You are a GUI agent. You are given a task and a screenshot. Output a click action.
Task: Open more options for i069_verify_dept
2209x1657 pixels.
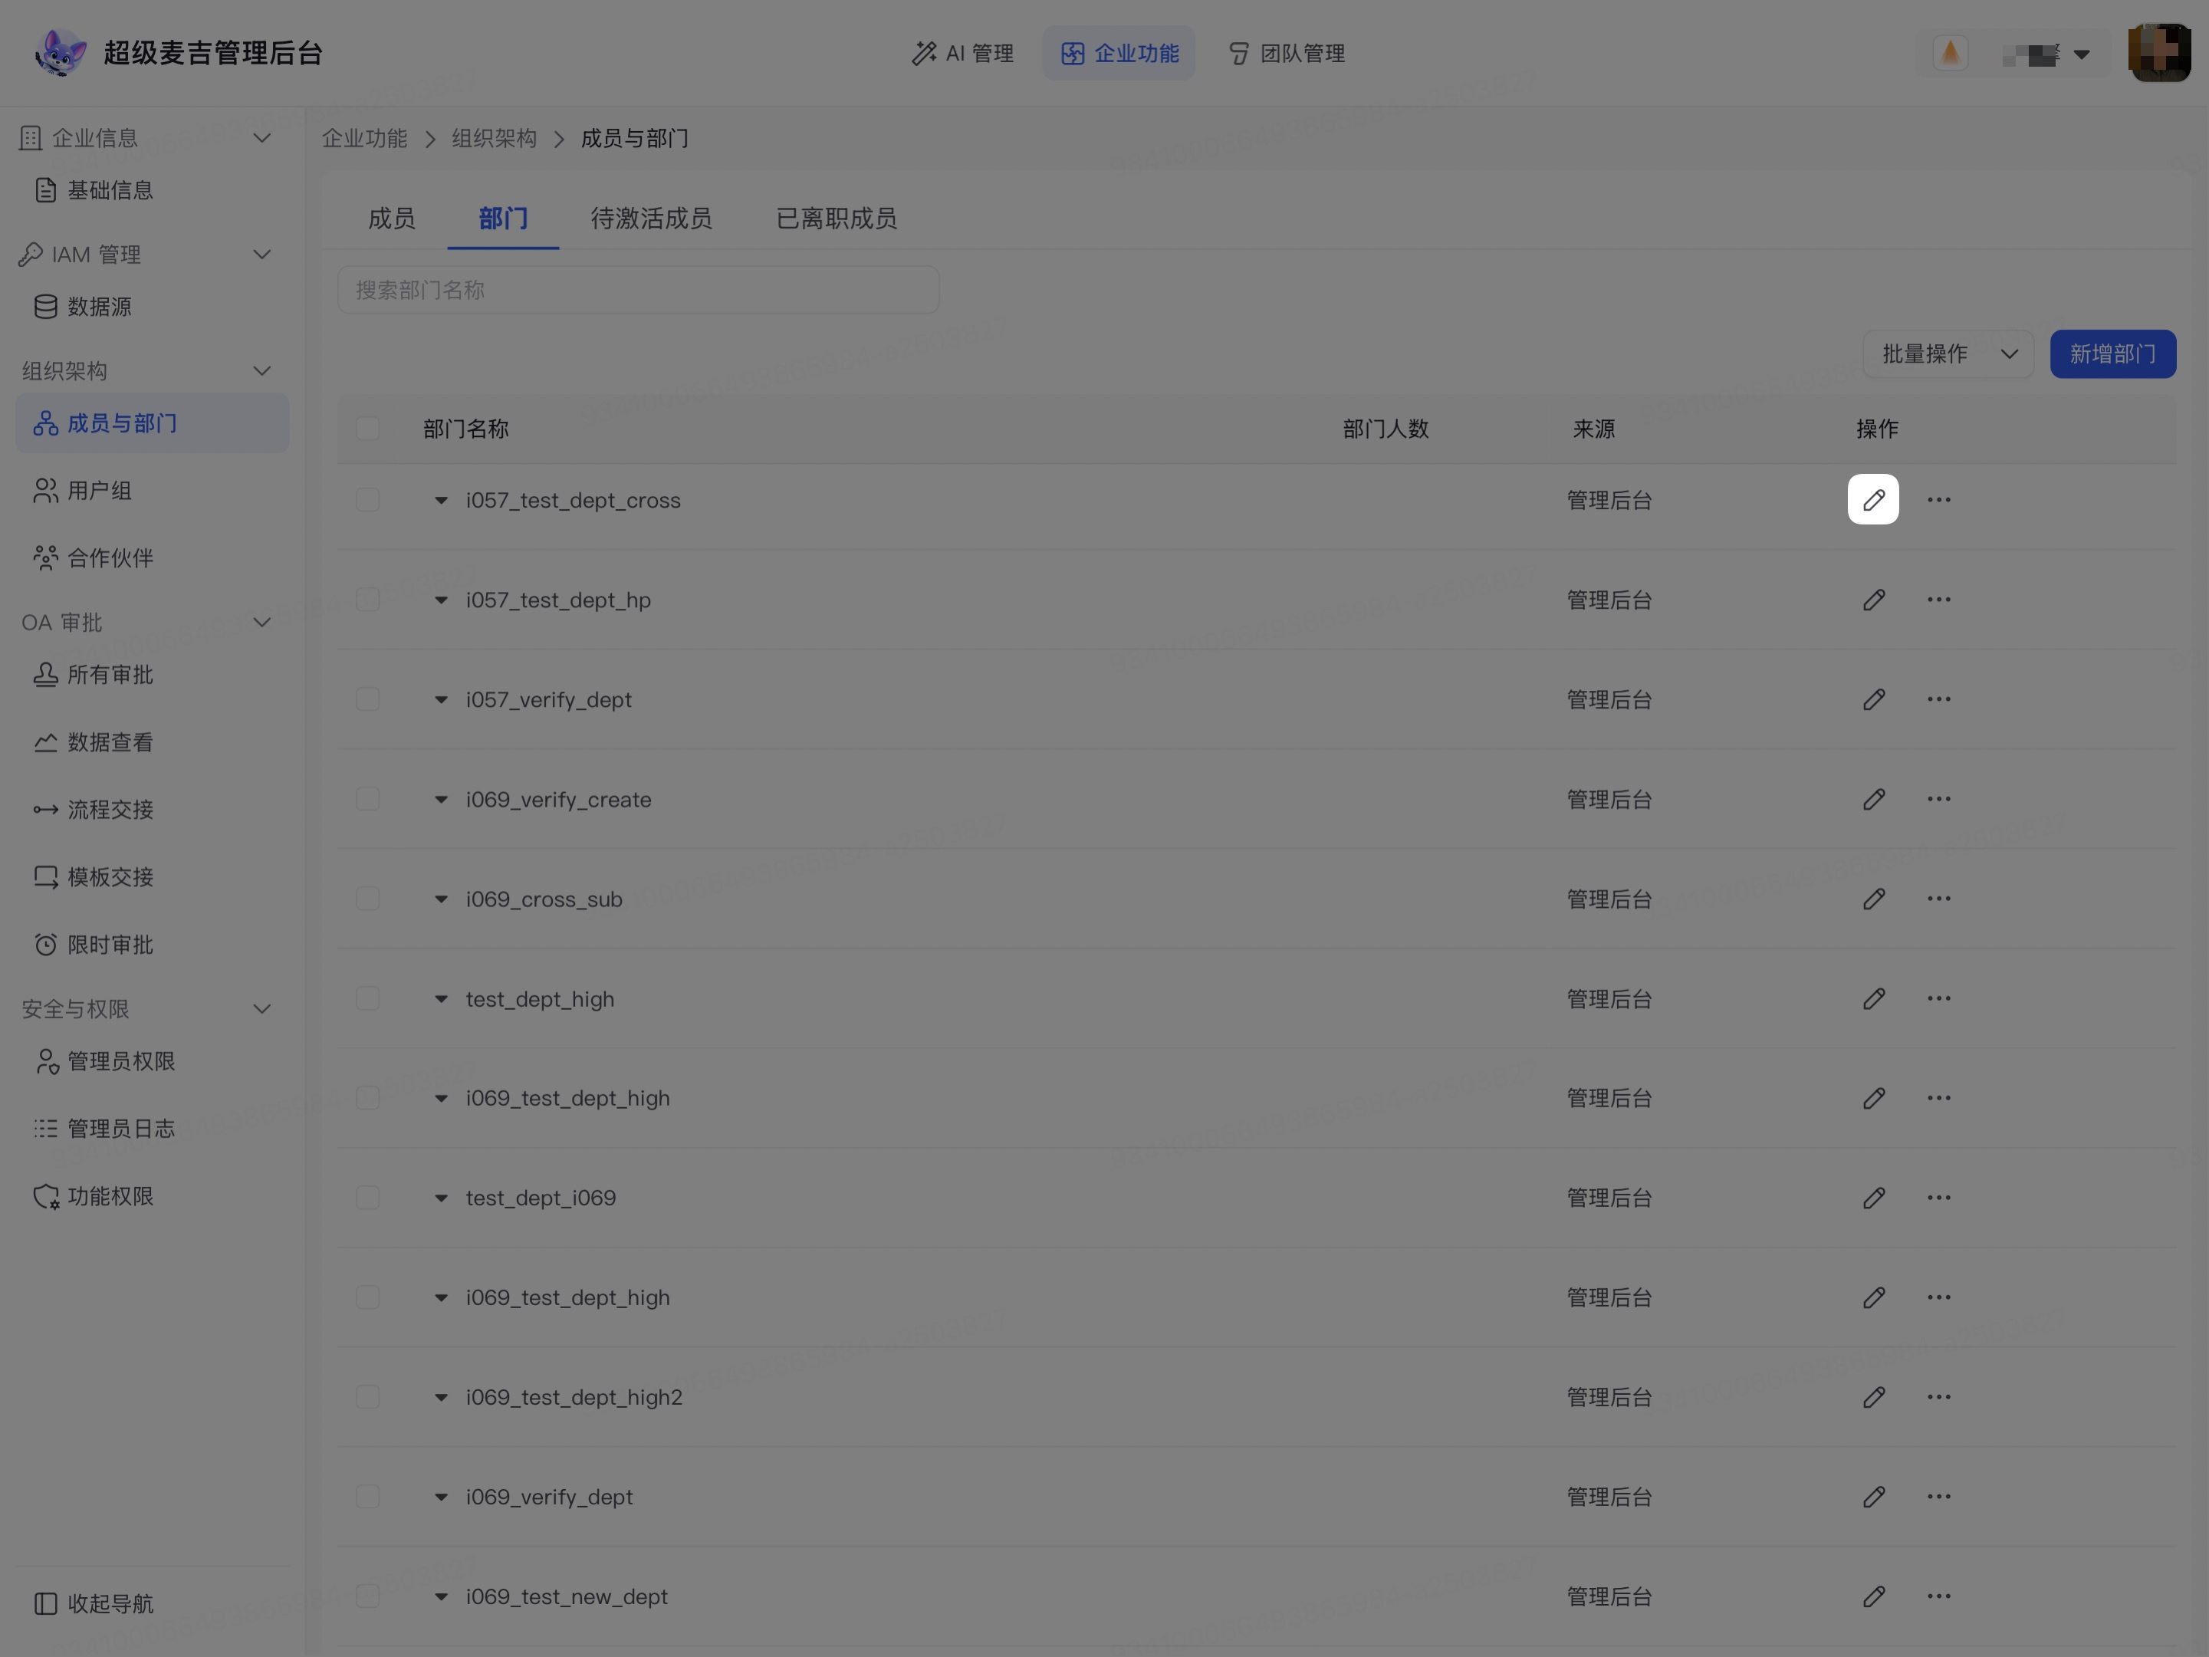tap(1938, 1496)
